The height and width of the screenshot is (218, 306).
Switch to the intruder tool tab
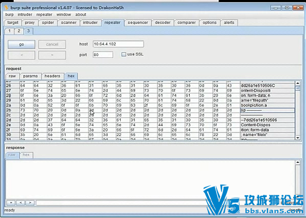point(90,23)
